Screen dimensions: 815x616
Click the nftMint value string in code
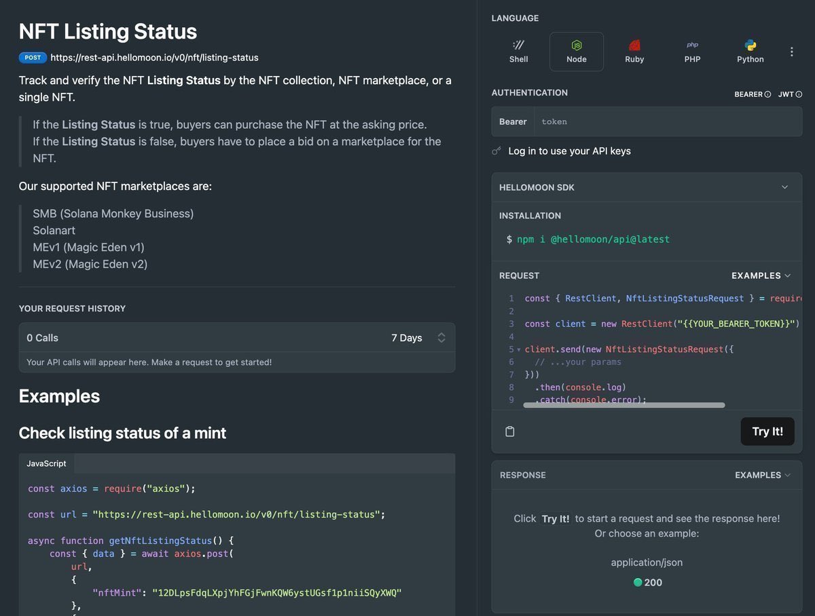point(277,593)
